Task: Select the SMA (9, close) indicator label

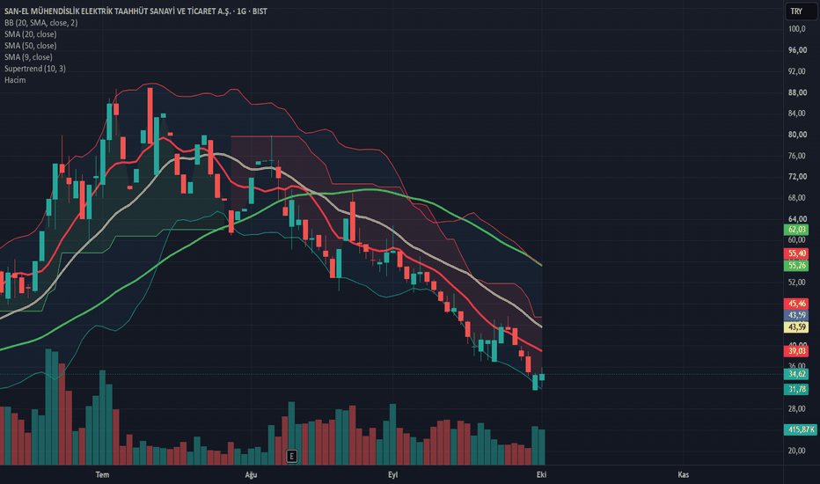Action: tap(28, 57)
